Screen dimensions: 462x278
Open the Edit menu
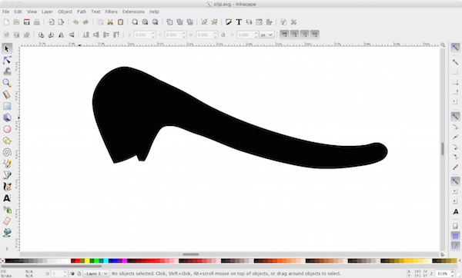tap(18, 12)
